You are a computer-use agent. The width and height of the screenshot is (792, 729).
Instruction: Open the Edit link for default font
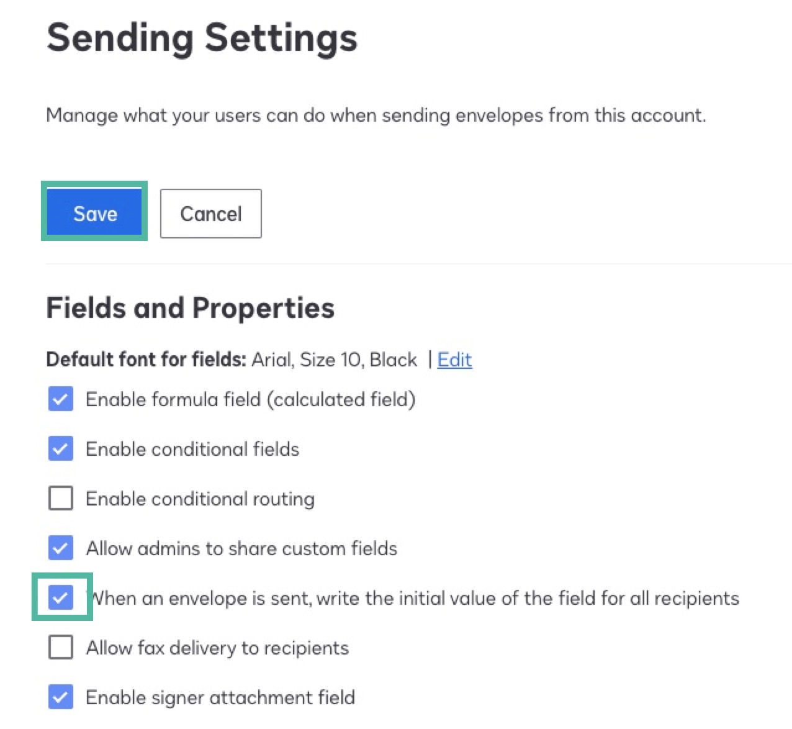(x=454, y=360)
